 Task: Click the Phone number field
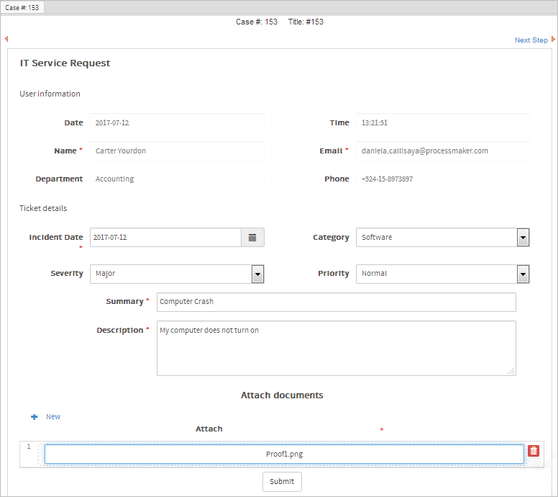[x=442, y=179]
